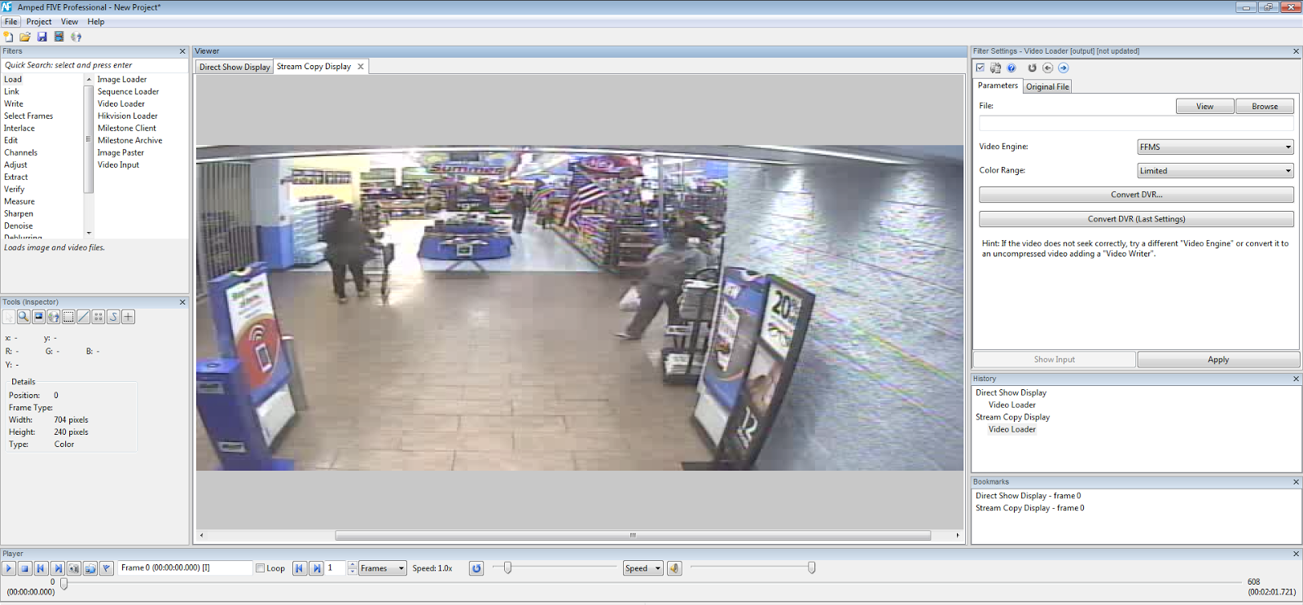Click the Convert DVR... button
This screenshot has height=605, width=1303.
(x=1136, y=195)
